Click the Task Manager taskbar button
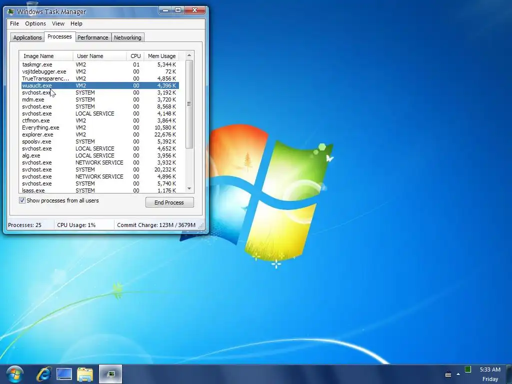 (x=110, y=374)
